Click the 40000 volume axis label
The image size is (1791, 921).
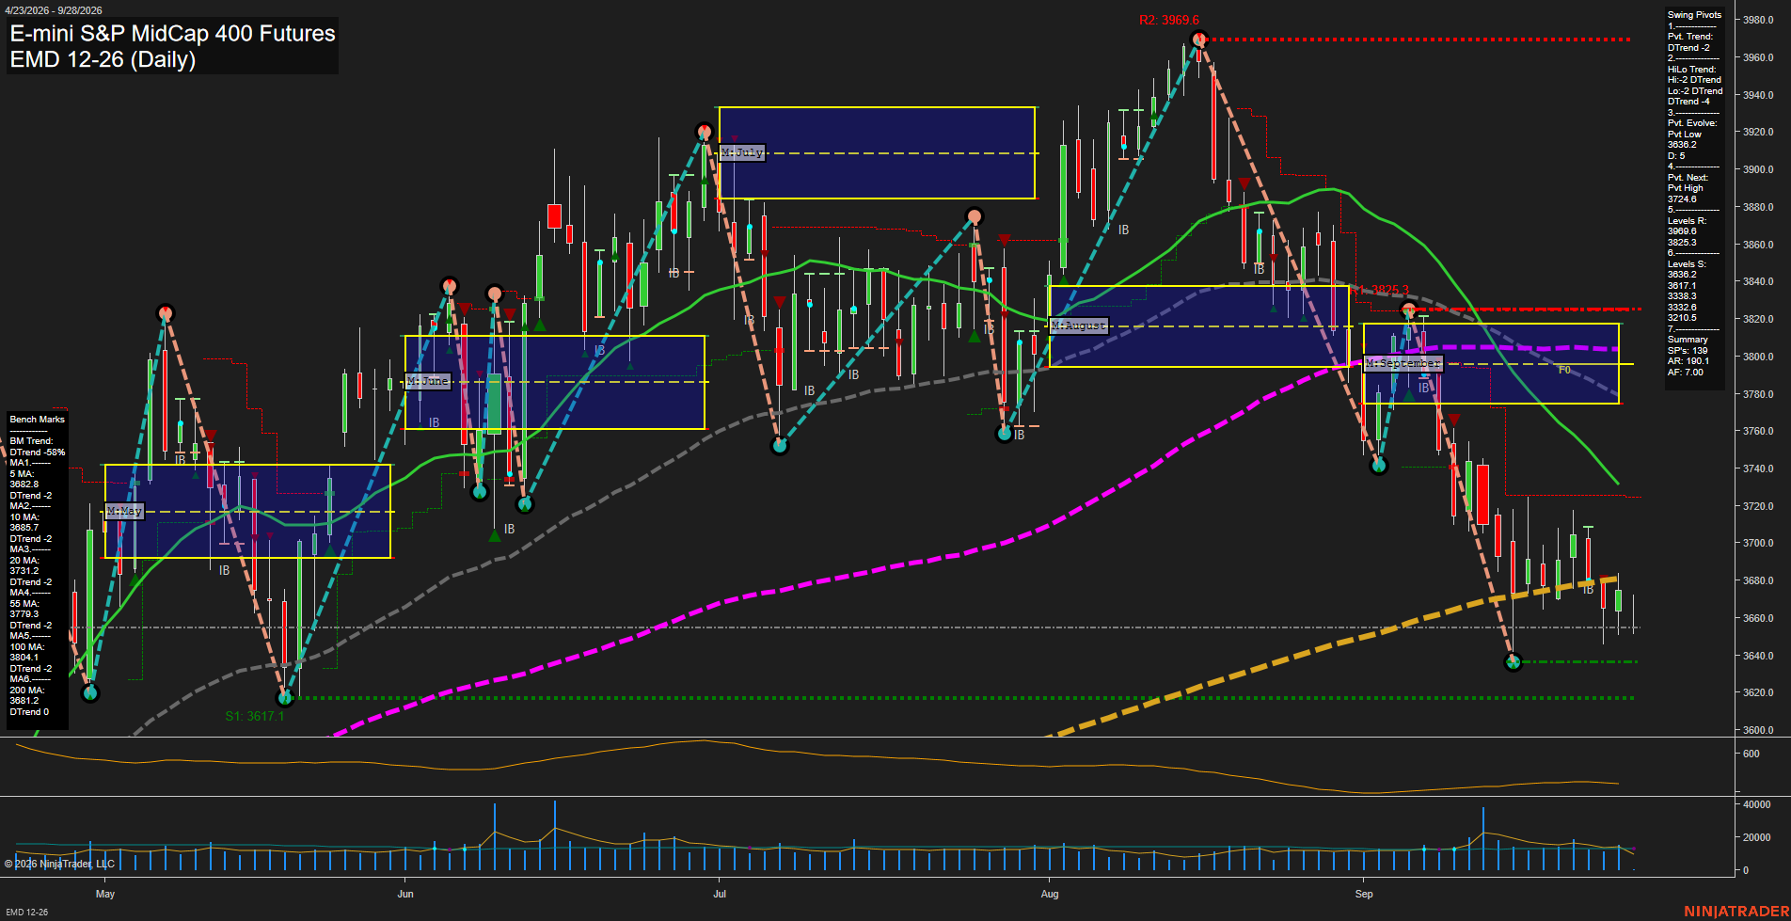pos(1756,804)
